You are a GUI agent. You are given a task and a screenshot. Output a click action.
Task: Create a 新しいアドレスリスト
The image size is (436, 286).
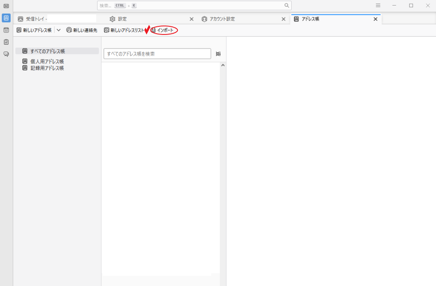click(x=124, y=30)
